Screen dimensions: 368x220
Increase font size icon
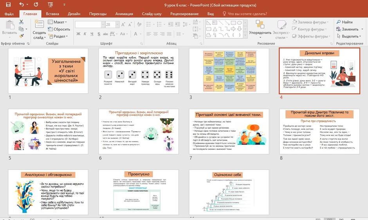pyautogui.click(x=123, y=25)
